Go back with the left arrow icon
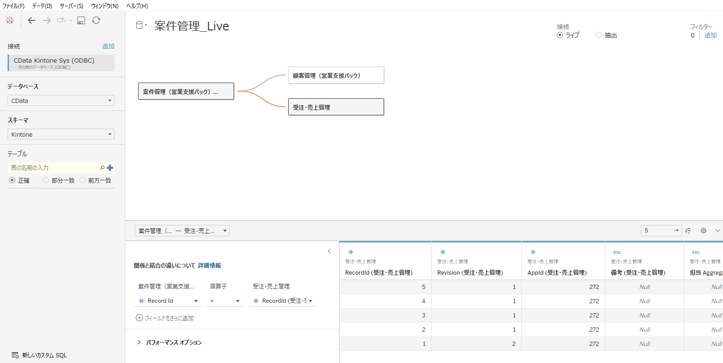This screenshot has height=363, width=723. click(x=32, y=20)
